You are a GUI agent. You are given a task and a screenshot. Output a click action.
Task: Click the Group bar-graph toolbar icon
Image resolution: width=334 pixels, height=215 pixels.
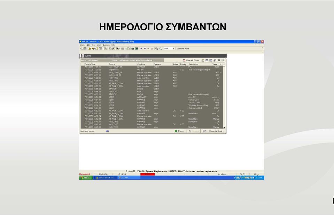(x=136, y=48)
